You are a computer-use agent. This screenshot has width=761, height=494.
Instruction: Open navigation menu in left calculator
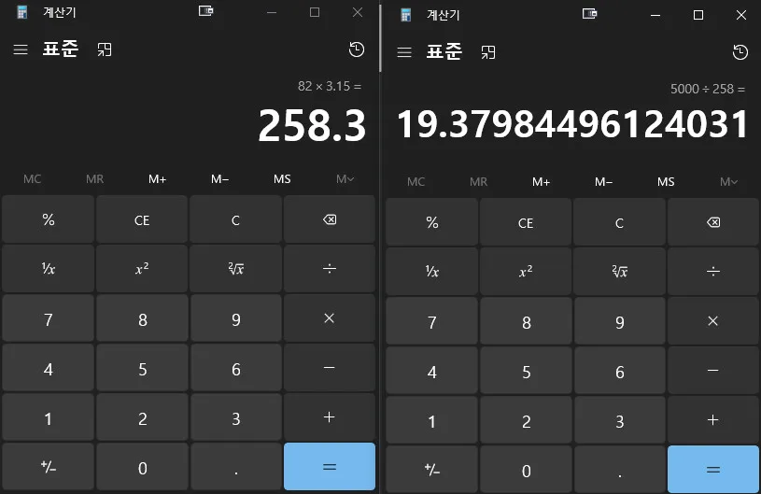21,49
